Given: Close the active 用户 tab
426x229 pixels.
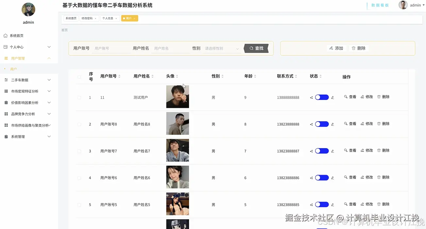Looking at the screenshot, I should click(134, 19).
